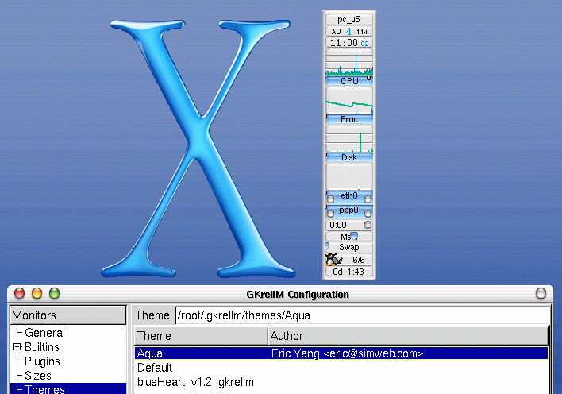Click into the Theme path input field
This screenshot has width=562, height=394.
pos(362,315)
